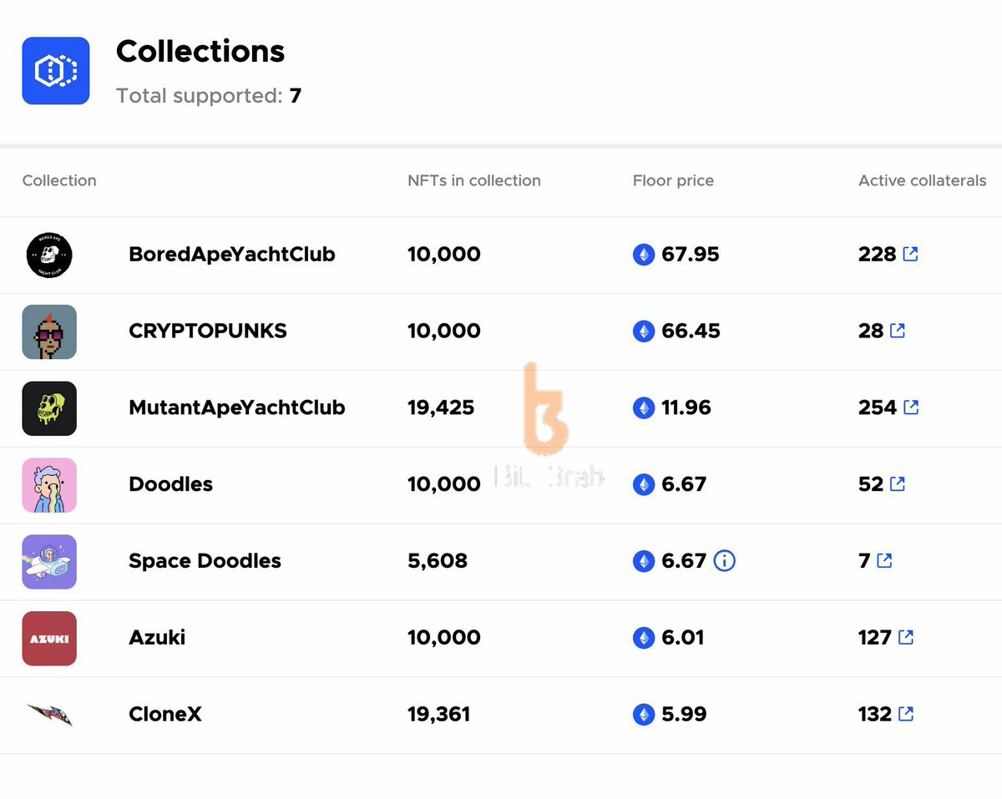
Task: Click the 10,000 NFTs count for BoredApeYachtClub
Action: (444, 255)
